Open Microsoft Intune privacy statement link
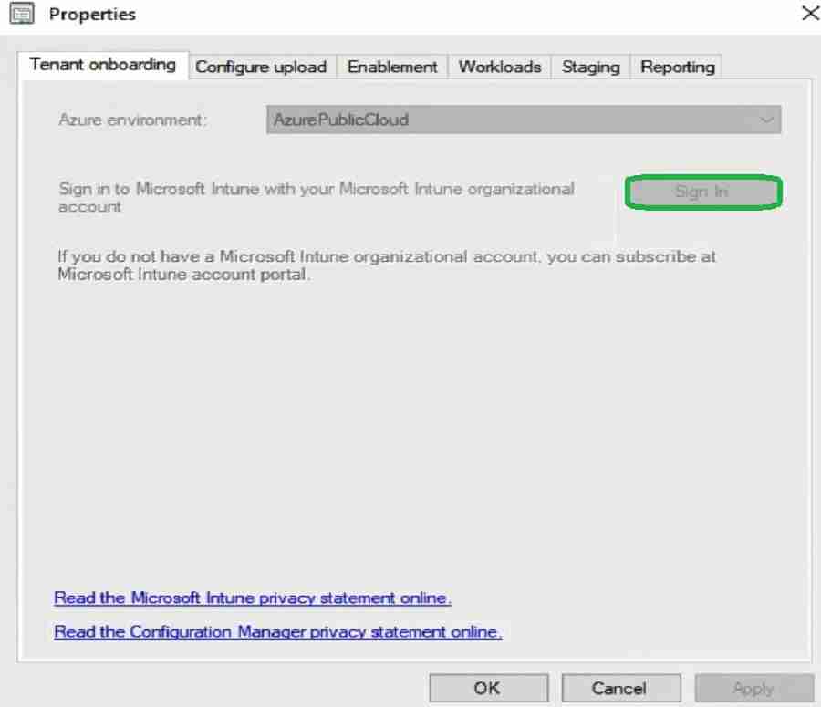The height and width of the screenshot is (707, 821). (253, 598)
